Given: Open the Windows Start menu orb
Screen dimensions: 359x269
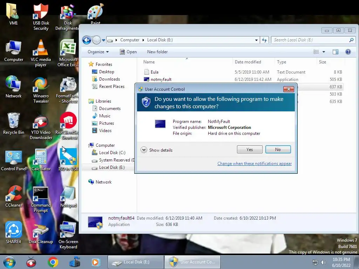Looking at the screenshot, I should (9, 262).
